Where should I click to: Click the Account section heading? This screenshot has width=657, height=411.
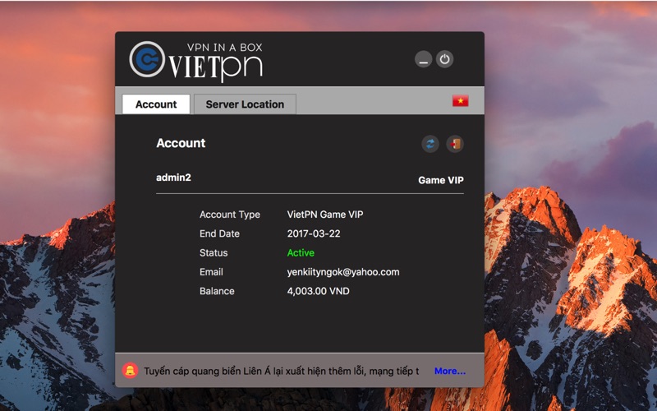[181, 143]
